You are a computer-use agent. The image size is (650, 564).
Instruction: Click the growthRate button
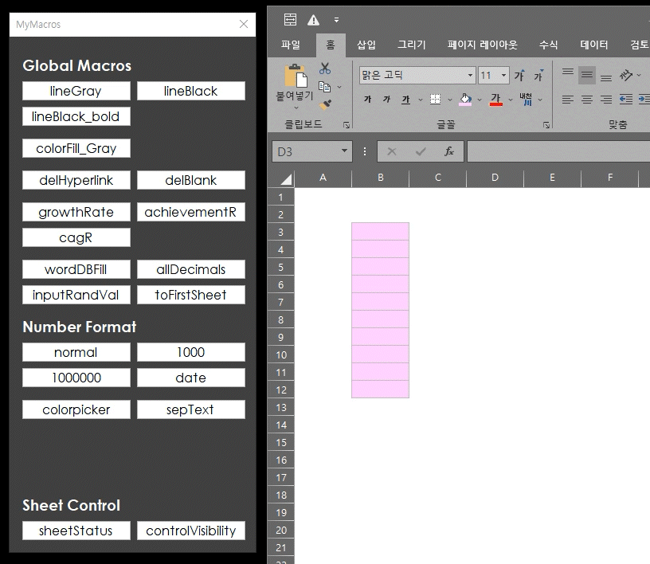(76, 212)
